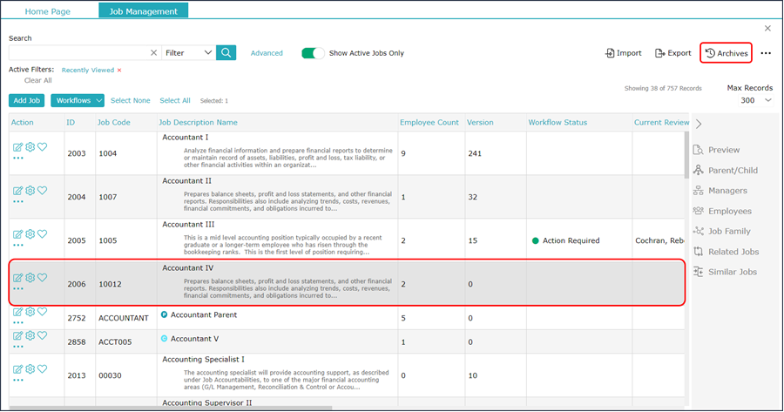
Task: Open the Max Records 300 dropdown
Action: 754,101
